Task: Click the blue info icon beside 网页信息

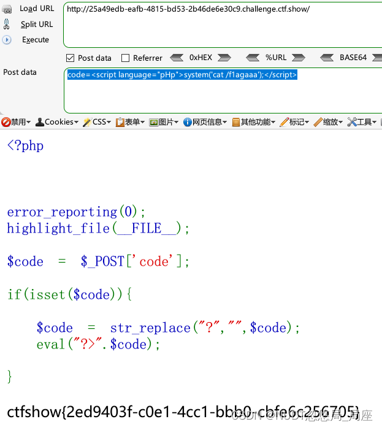Action: click(x=188, y=122)
